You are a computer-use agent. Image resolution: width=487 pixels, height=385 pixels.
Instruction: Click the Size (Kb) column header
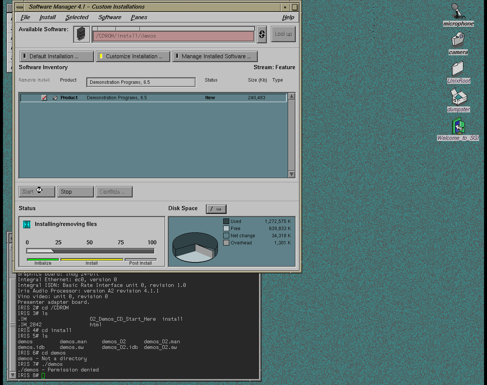257,80
